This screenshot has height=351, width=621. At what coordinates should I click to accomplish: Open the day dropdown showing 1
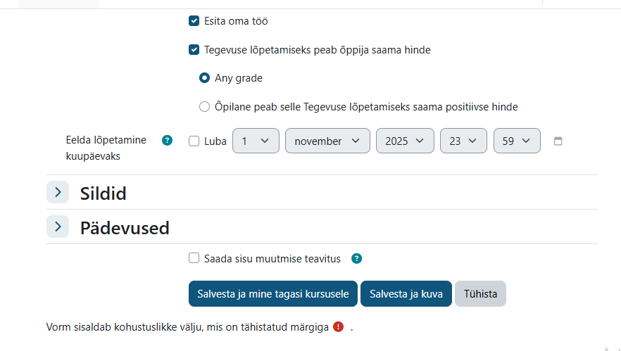coord(256,141)
